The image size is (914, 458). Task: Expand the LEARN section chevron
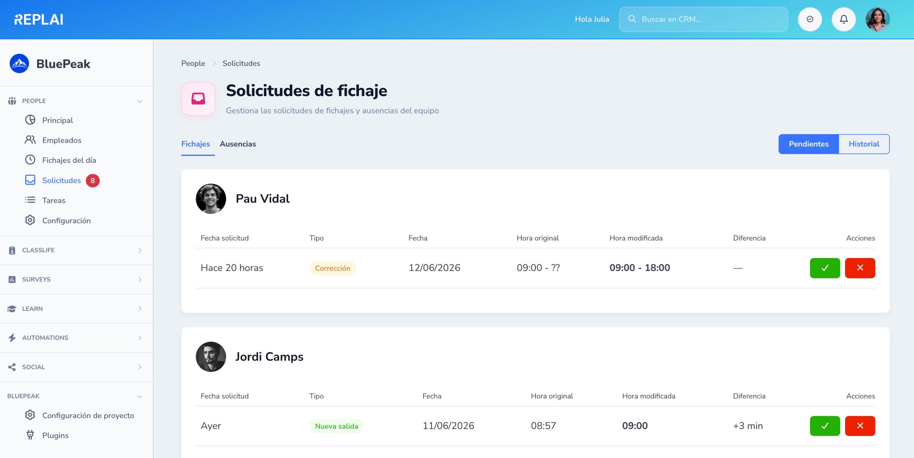(140, 309)
